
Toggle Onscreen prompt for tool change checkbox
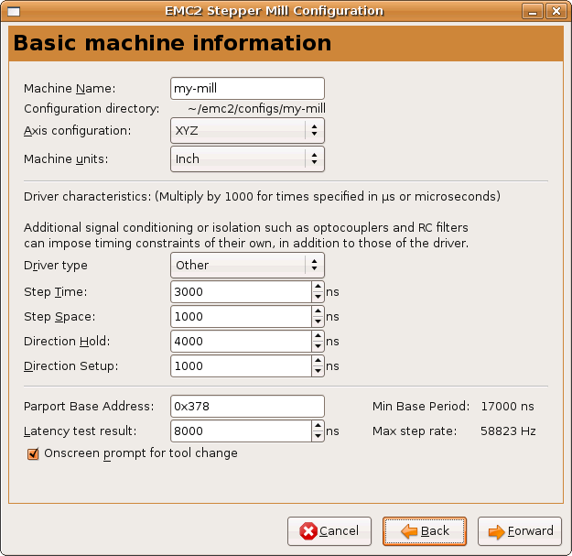point(33,453)
